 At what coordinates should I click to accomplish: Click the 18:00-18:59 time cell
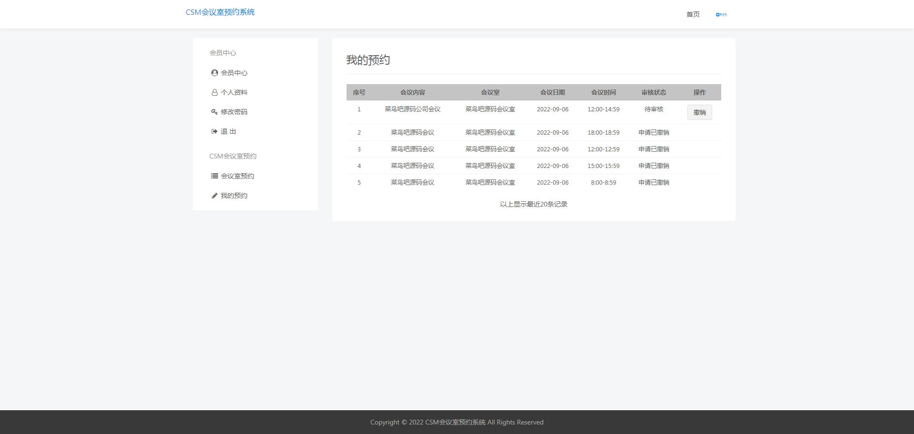pos(603,133)
